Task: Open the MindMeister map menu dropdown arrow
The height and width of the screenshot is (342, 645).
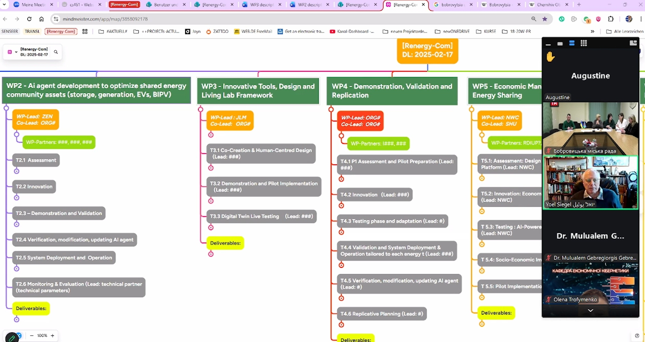Action: pyautogui.click(x=16, y=52)
